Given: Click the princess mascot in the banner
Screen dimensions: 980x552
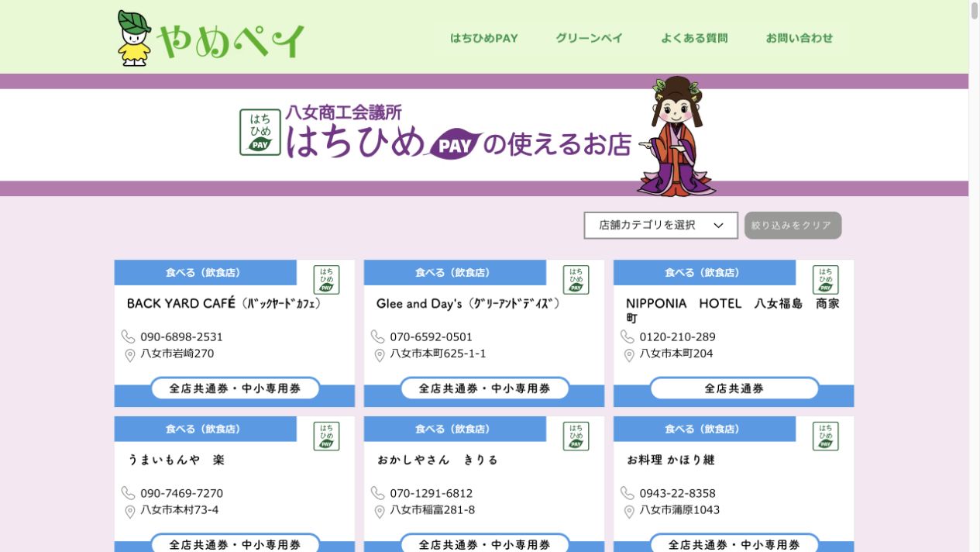Looking at the screenshot, I should (676, 136).
